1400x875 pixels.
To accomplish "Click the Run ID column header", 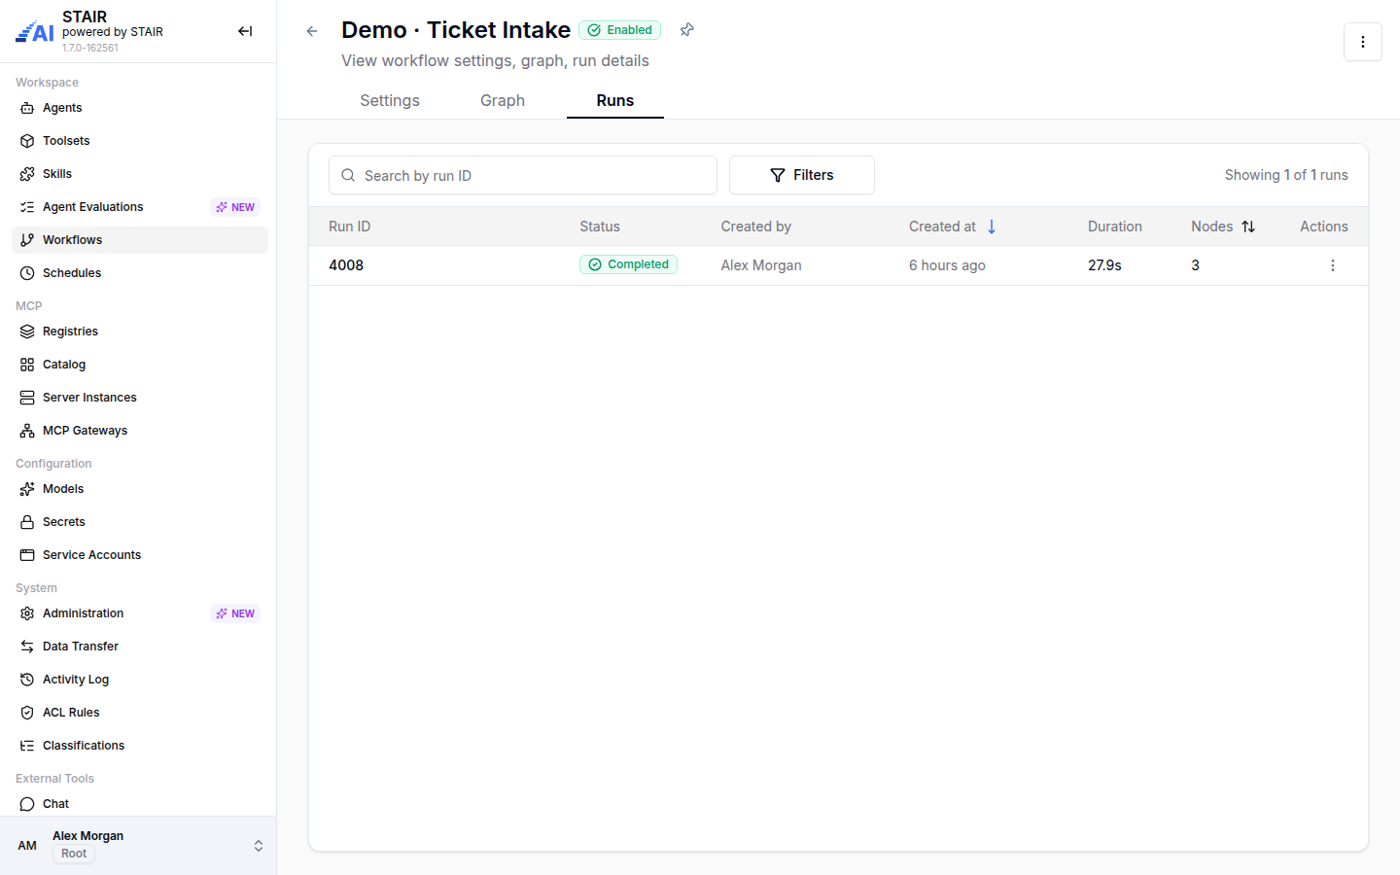I will coord(350,227).
